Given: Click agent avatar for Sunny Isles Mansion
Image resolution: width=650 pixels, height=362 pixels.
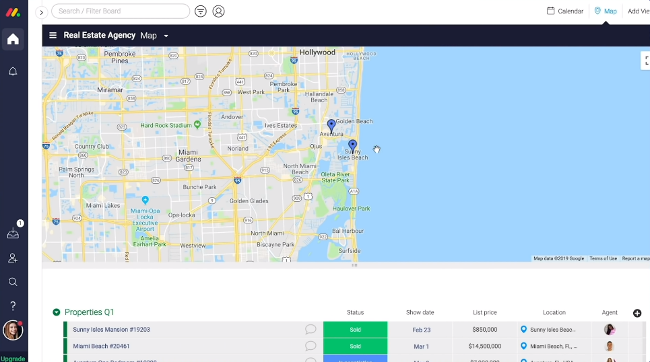Looking at the screenshot, I should [610, 330].
